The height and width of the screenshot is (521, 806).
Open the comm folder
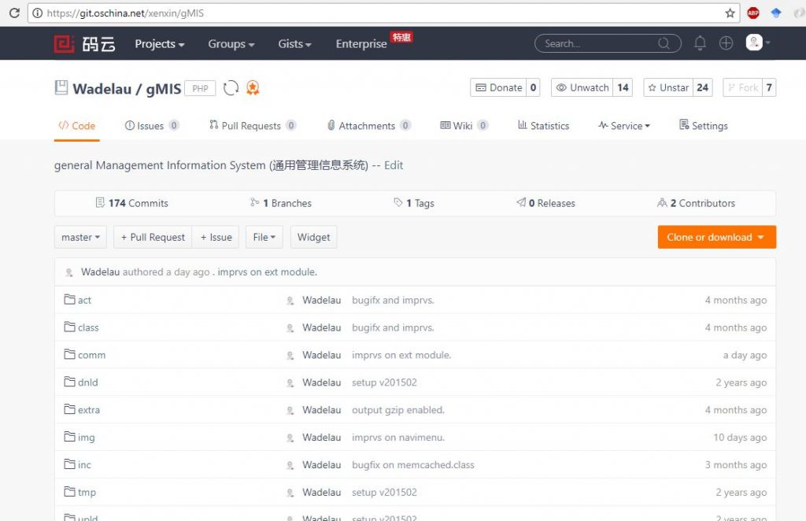tap(91, 355)
